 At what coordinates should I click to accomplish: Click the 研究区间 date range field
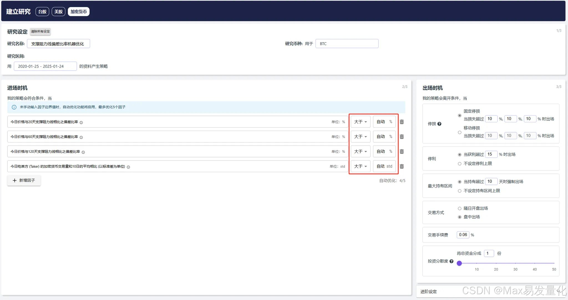pos(45,66)
